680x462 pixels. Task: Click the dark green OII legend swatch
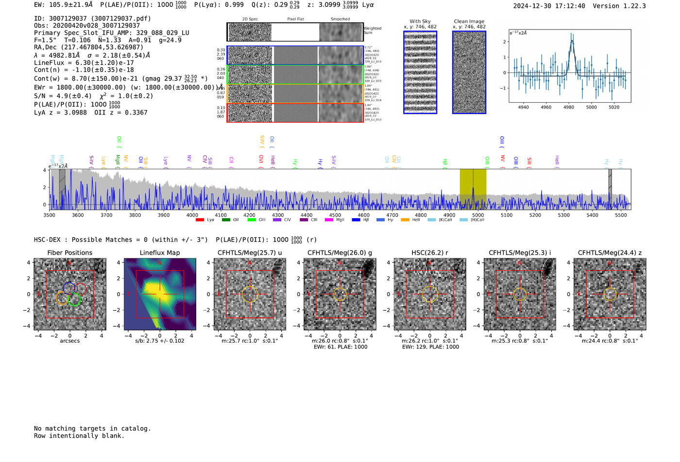pyautogui.click(x=225, y=220)
